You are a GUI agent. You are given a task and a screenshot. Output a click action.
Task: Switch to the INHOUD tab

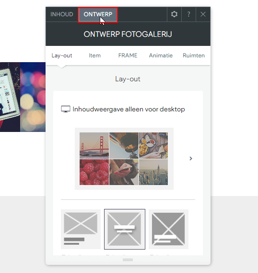tap(62, 14)
